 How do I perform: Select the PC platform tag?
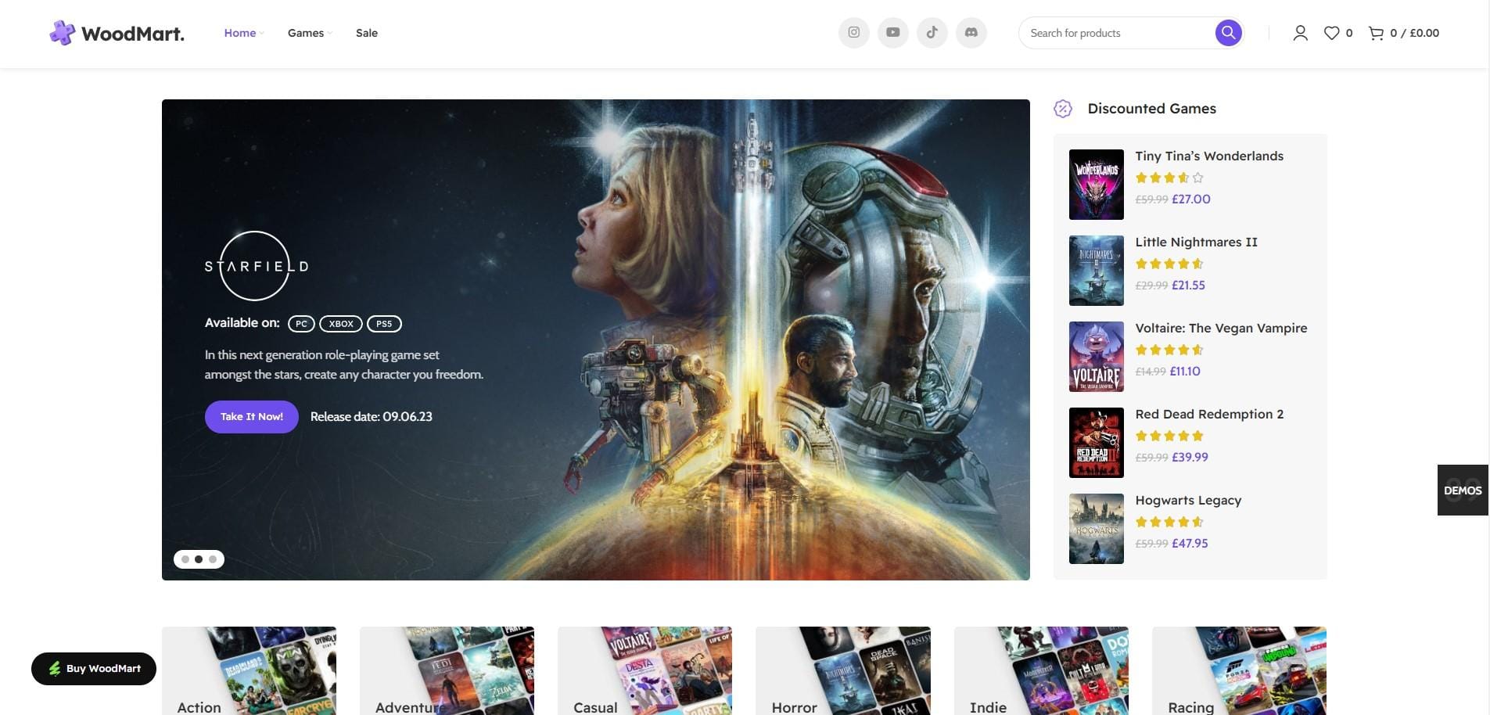point(301,324)
